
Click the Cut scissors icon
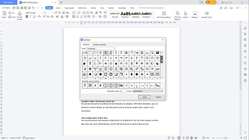(10, 13)
